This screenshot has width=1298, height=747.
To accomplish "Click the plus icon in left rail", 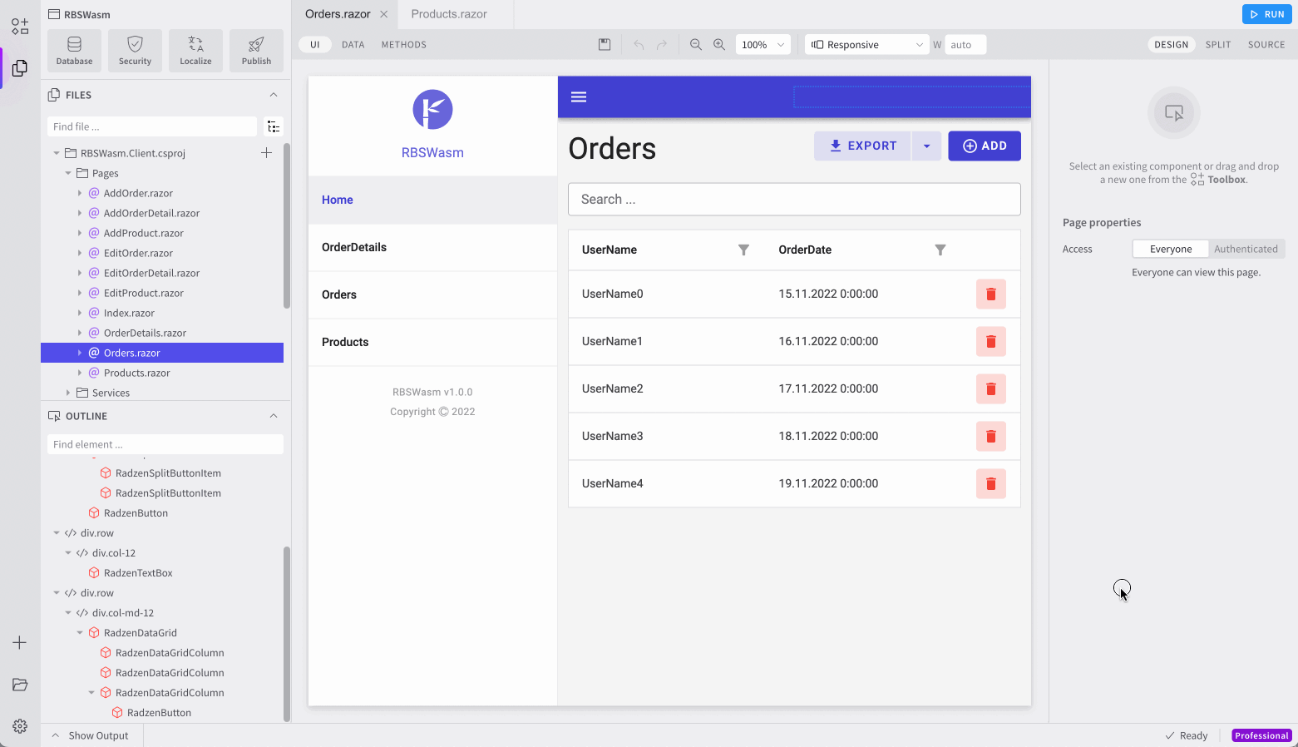I will (x=20, y=642).
